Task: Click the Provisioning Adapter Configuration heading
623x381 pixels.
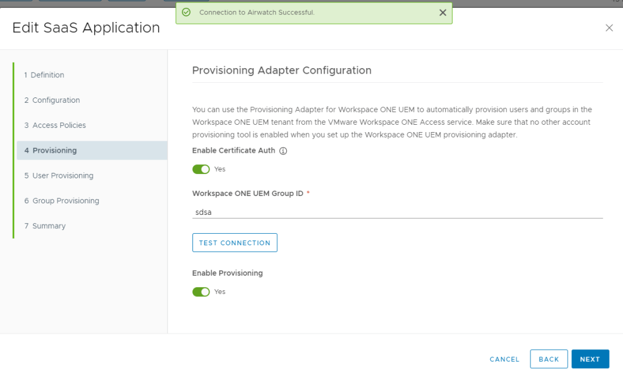Action: click(x=281, y=71)
